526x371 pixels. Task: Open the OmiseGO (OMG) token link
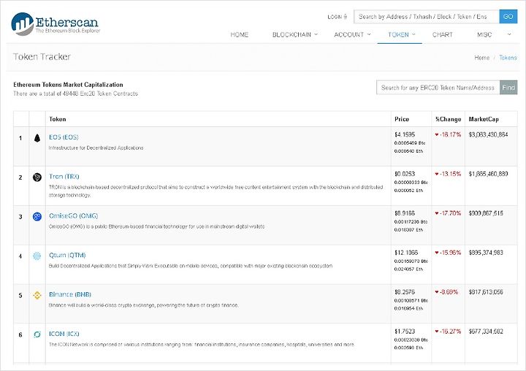point(74,215)
